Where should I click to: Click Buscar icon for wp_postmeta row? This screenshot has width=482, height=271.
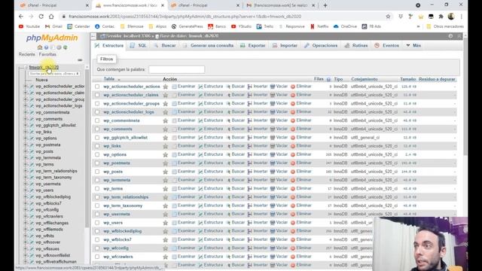click(x=228, y=163)
